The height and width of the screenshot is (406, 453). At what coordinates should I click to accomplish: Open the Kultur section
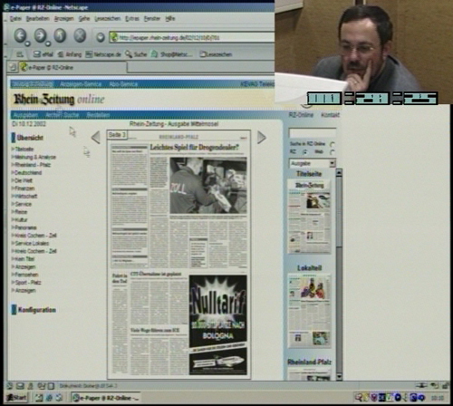[x=20, y=220]
